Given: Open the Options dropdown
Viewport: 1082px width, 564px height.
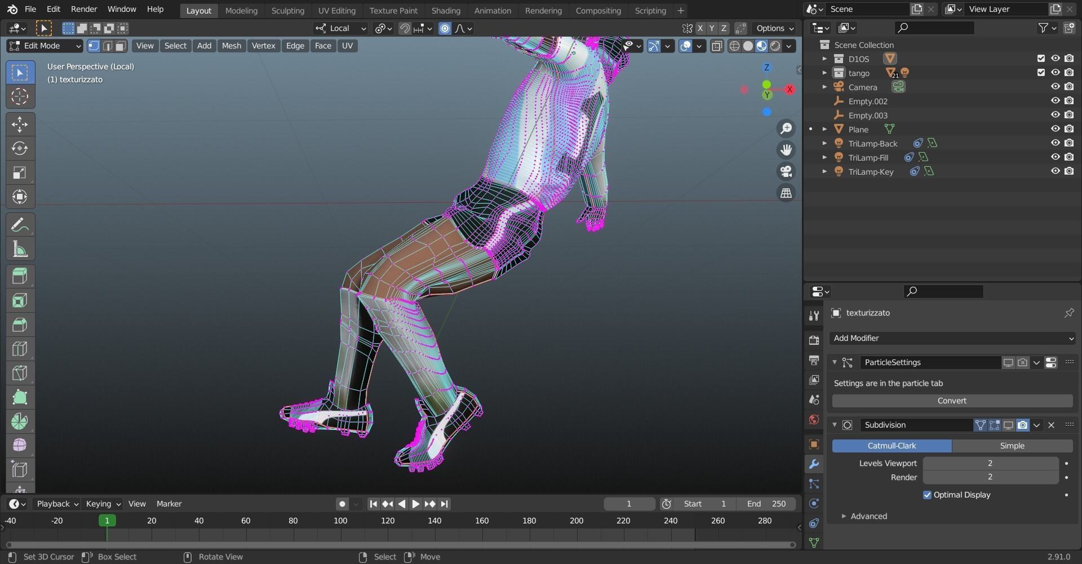Looking at the screenshot, I should 775,28.
